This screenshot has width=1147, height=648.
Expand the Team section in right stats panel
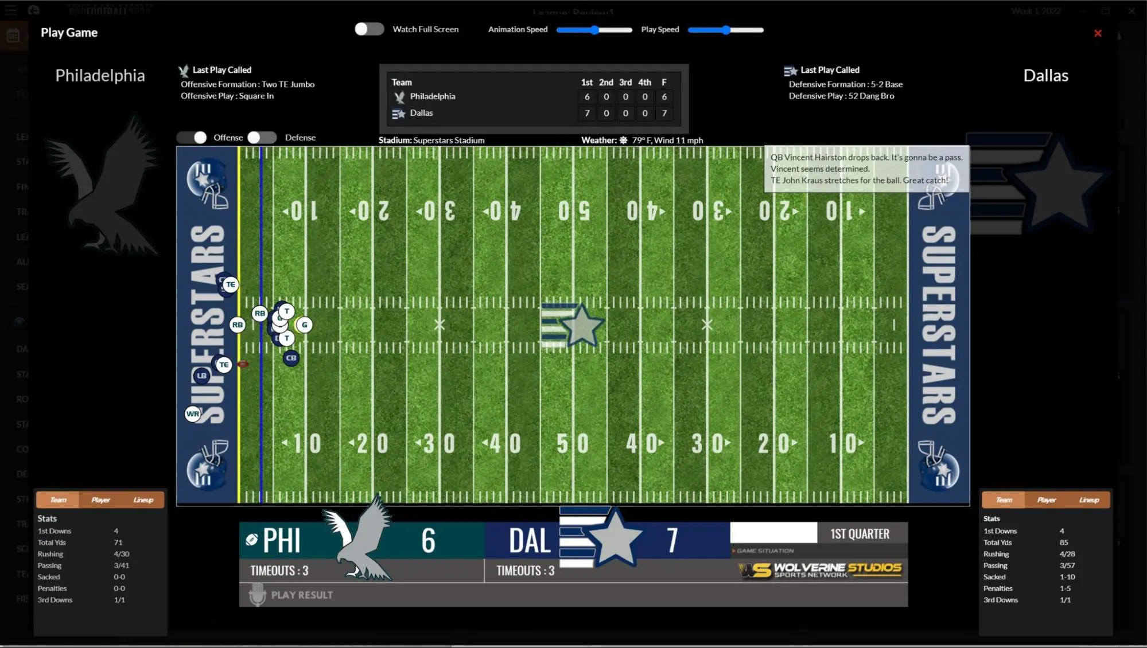tap(1003, 499)
